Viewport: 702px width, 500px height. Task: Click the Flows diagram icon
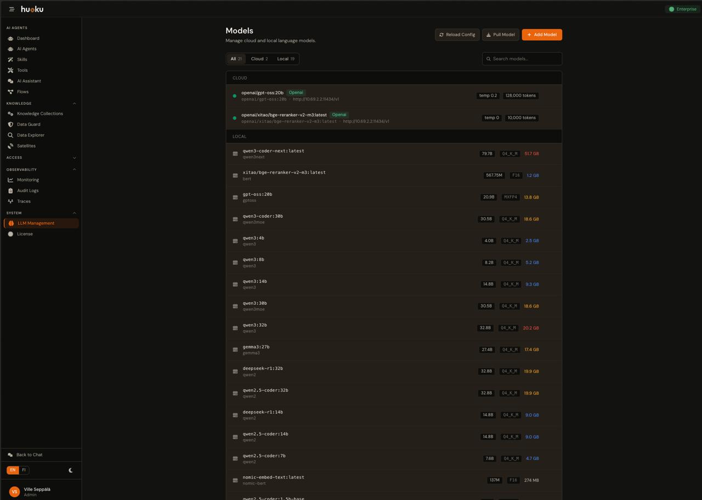point(10,92)
